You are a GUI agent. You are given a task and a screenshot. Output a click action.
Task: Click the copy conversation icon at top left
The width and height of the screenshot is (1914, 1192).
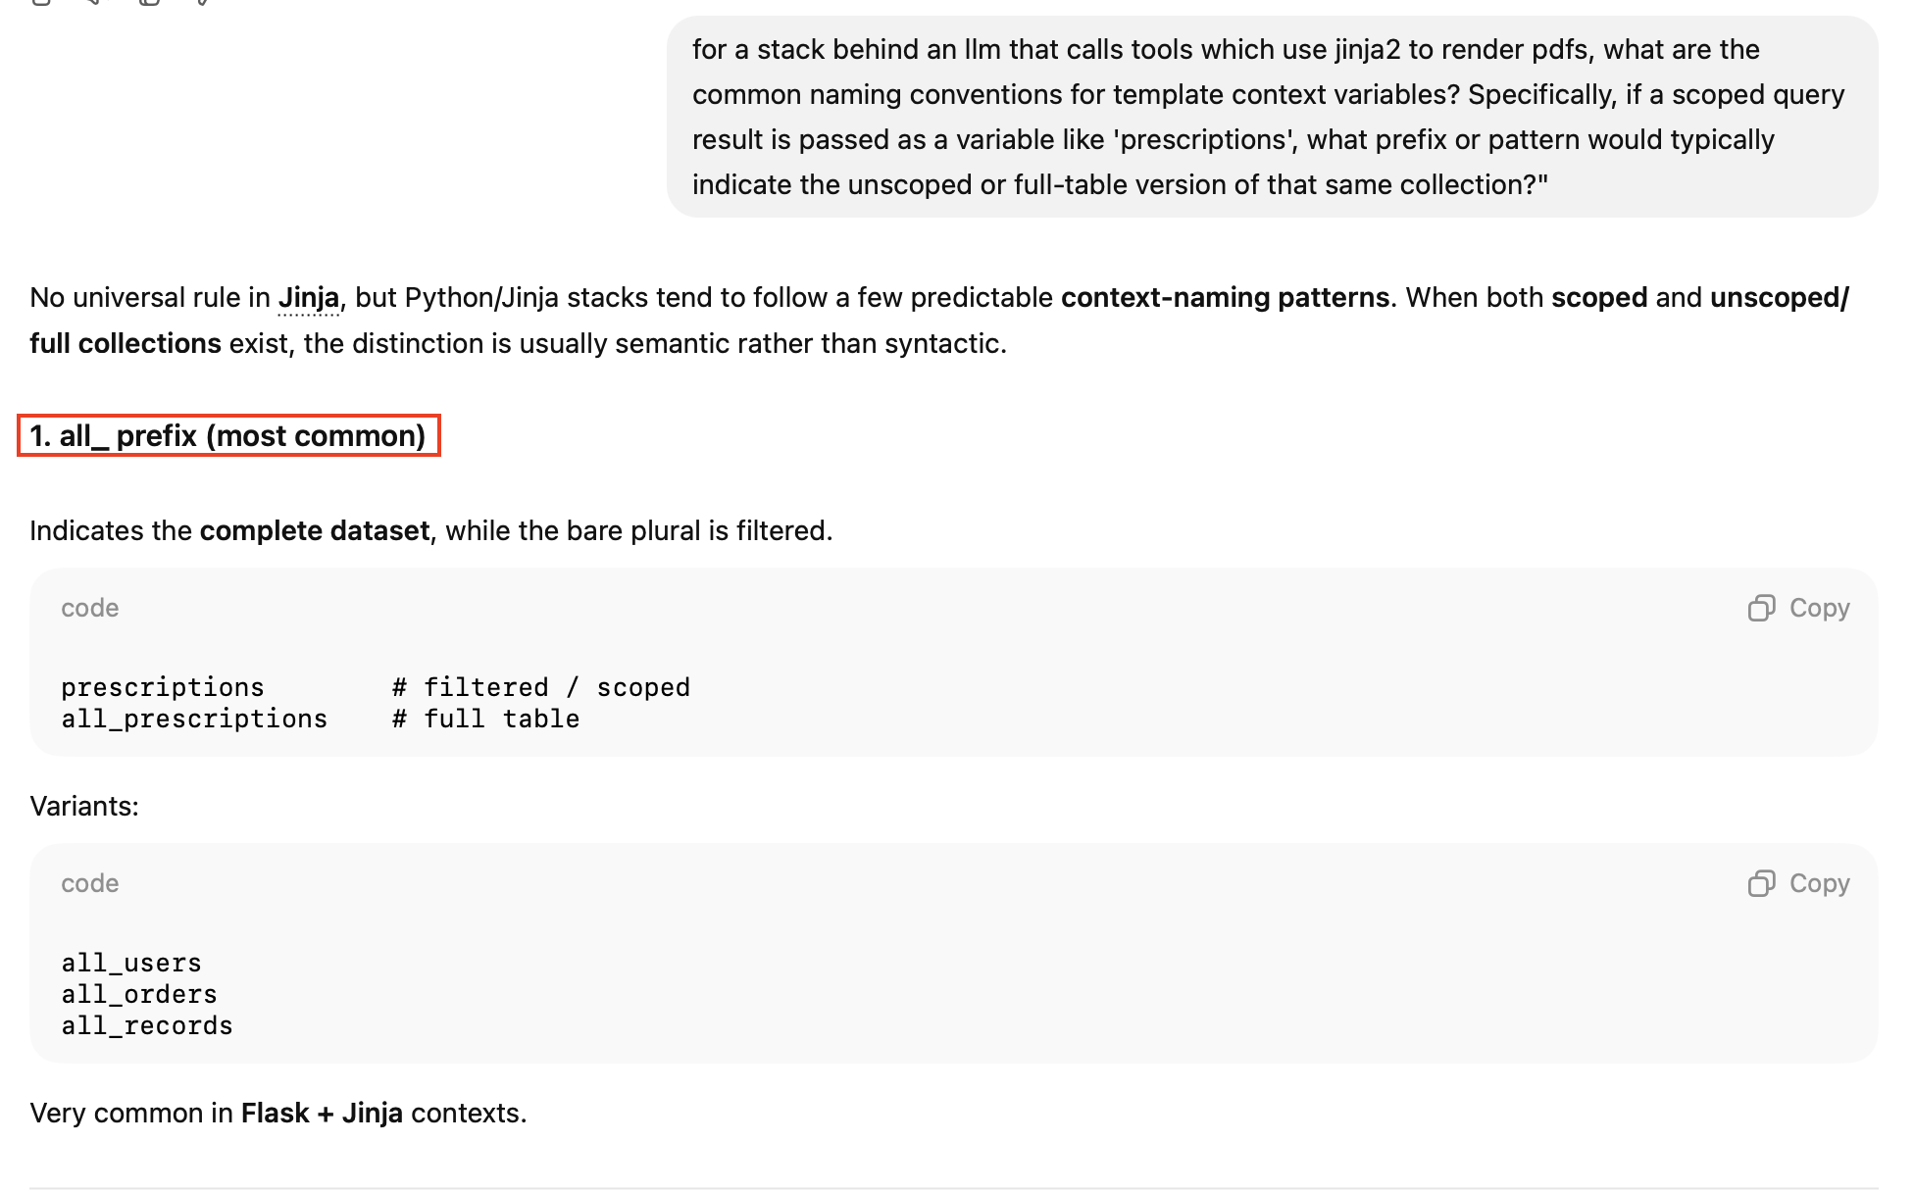(148, 5)
